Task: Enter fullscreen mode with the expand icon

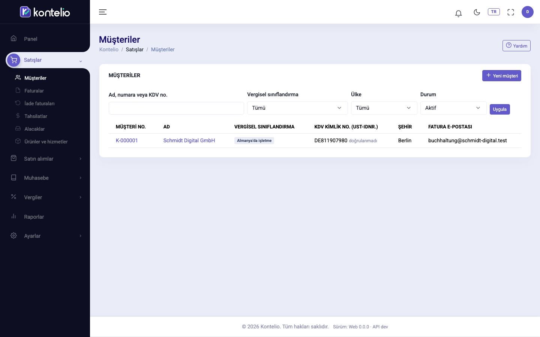Action: pos(511,12)
